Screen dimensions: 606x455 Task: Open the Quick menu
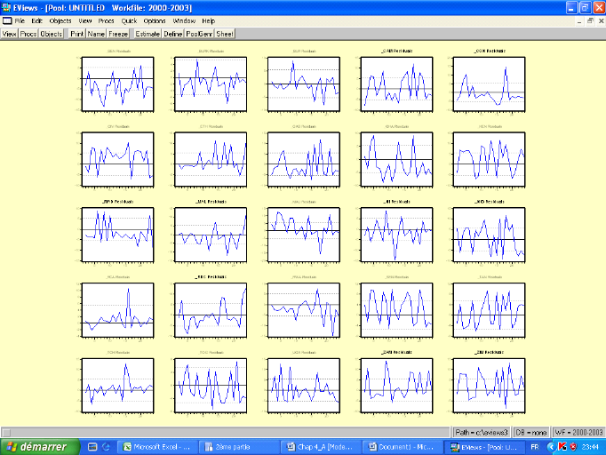coord(130,20)
